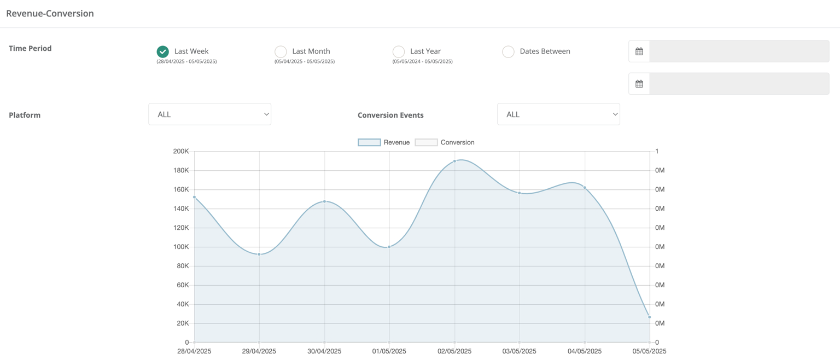Image resolution: width=840 pixels, height=359 pixels.
Task: Click the data point on 02/05/2025 peak
Action: coord(454,161)
